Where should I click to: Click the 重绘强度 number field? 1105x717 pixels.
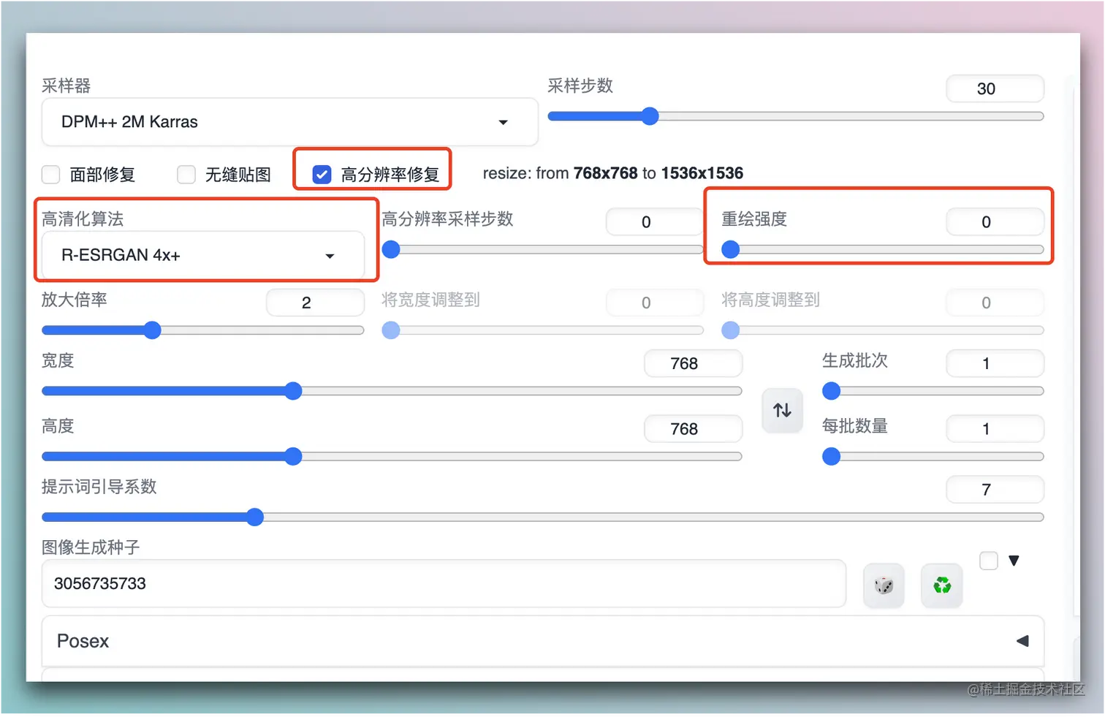pos(995,222)
